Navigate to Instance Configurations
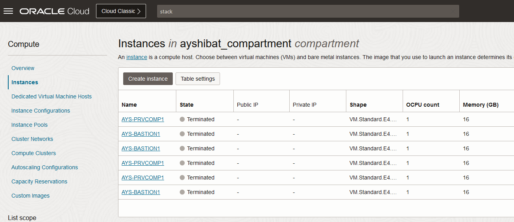Image resolution: width=514 pixels, height=222 pixels. pos(41,111)
